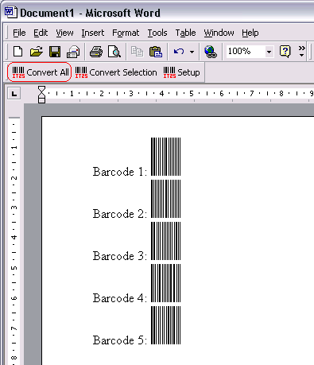Open the File menu
The height and width of the screenshot is (365, 314).
point(19,33)
